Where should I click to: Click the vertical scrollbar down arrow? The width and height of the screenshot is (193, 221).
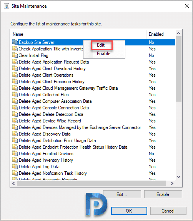(x=178, y=177)
